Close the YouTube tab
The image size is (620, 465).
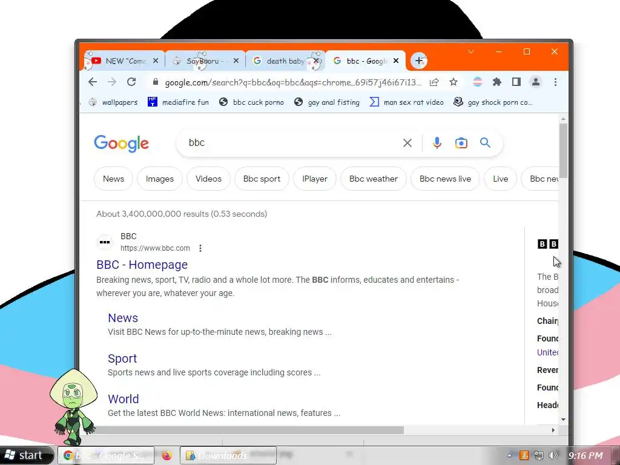pos(156,61)
